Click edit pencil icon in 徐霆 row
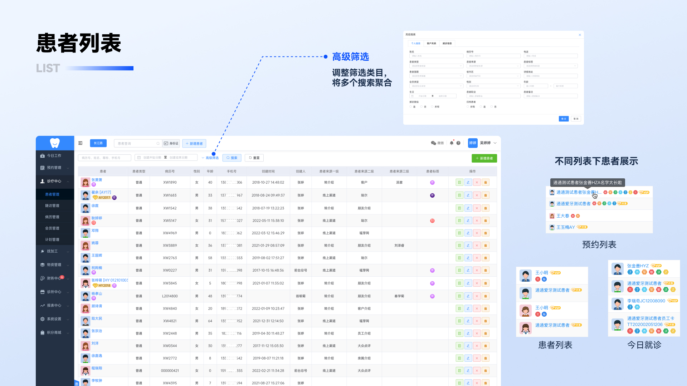687x386 pixels. point(468,208)
